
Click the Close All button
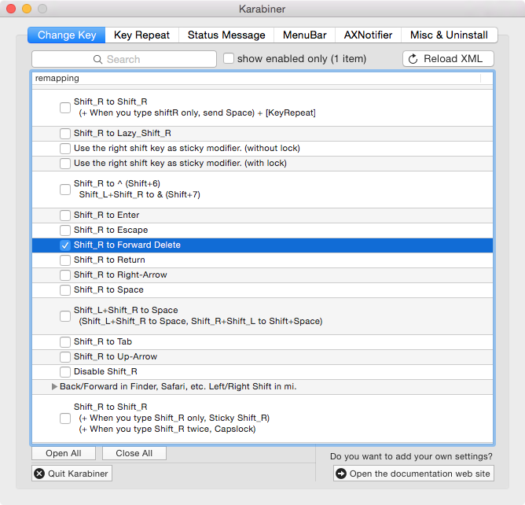[134, 453]
